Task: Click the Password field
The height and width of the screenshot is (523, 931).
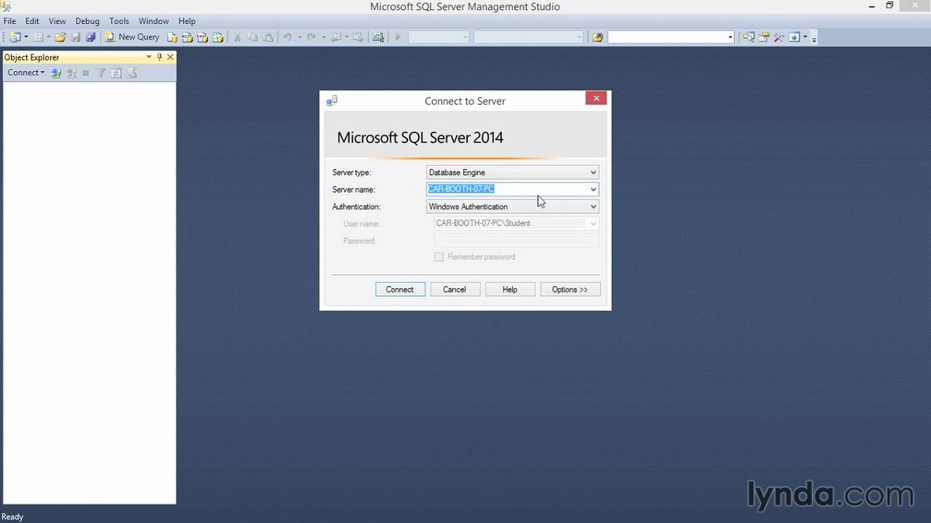Action: coord(517,241)
